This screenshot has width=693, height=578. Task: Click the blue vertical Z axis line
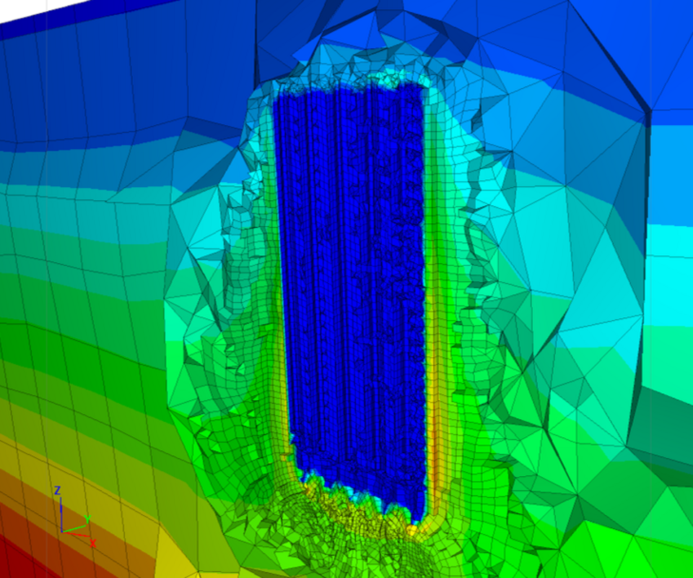(61, 513)
